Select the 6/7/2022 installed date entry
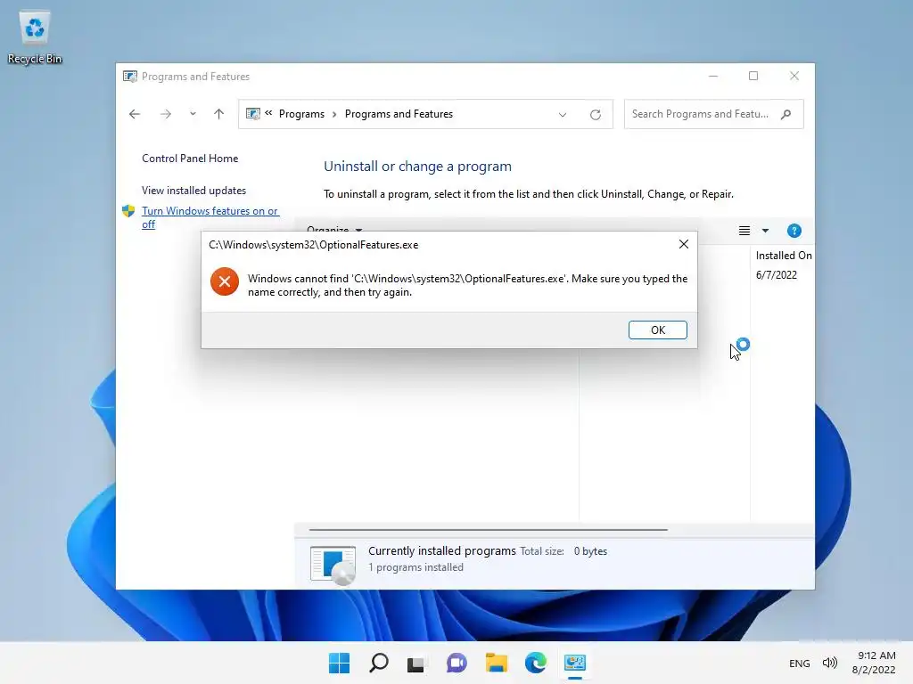Viewport: 913px width, 684px height. point(777,275)
